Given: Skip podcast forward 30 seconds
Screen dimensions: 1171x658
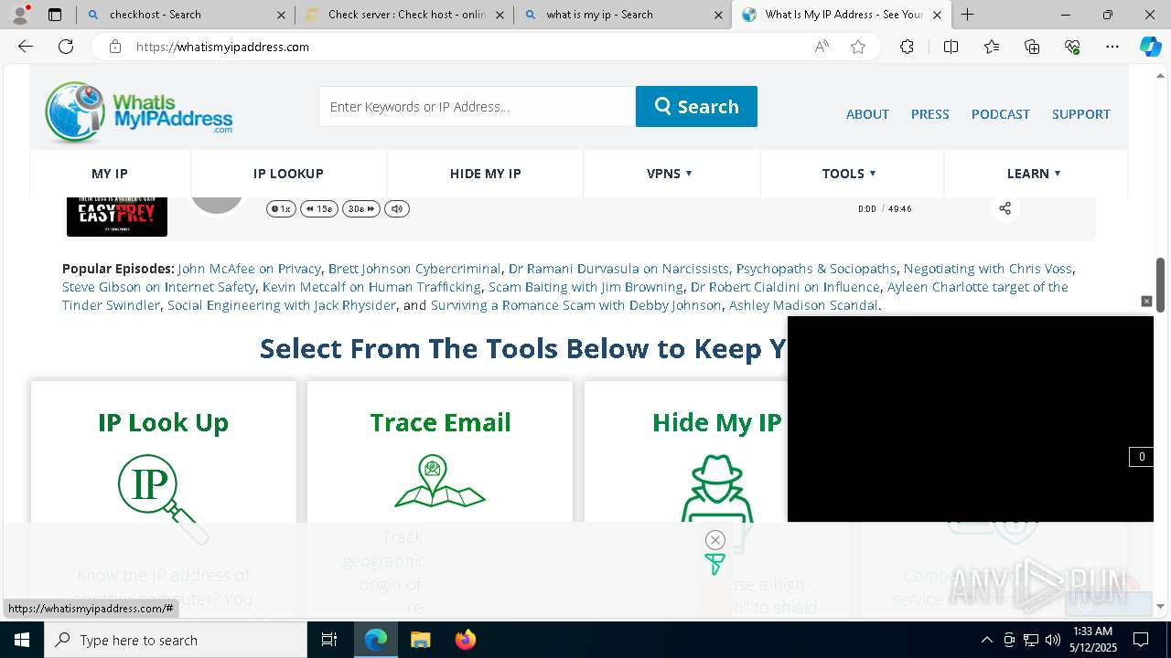Looking at the screenshot, I should coord(361,208).
